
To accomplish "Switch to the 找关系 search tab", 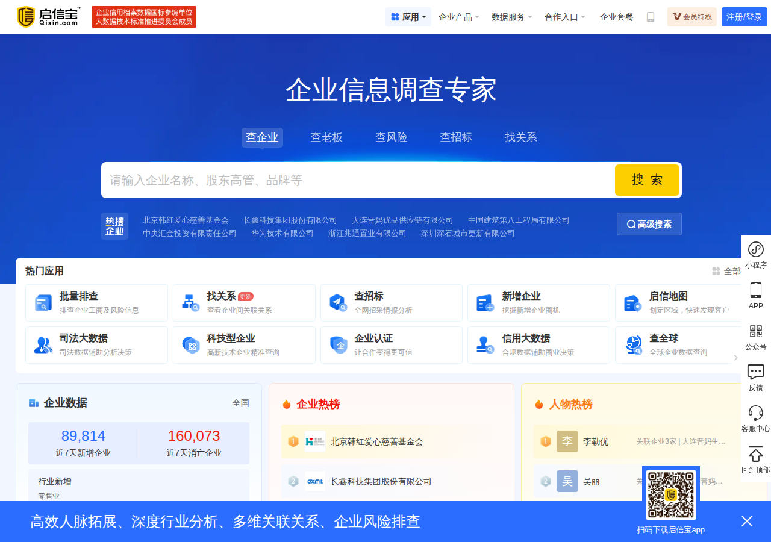I will 521,137.
